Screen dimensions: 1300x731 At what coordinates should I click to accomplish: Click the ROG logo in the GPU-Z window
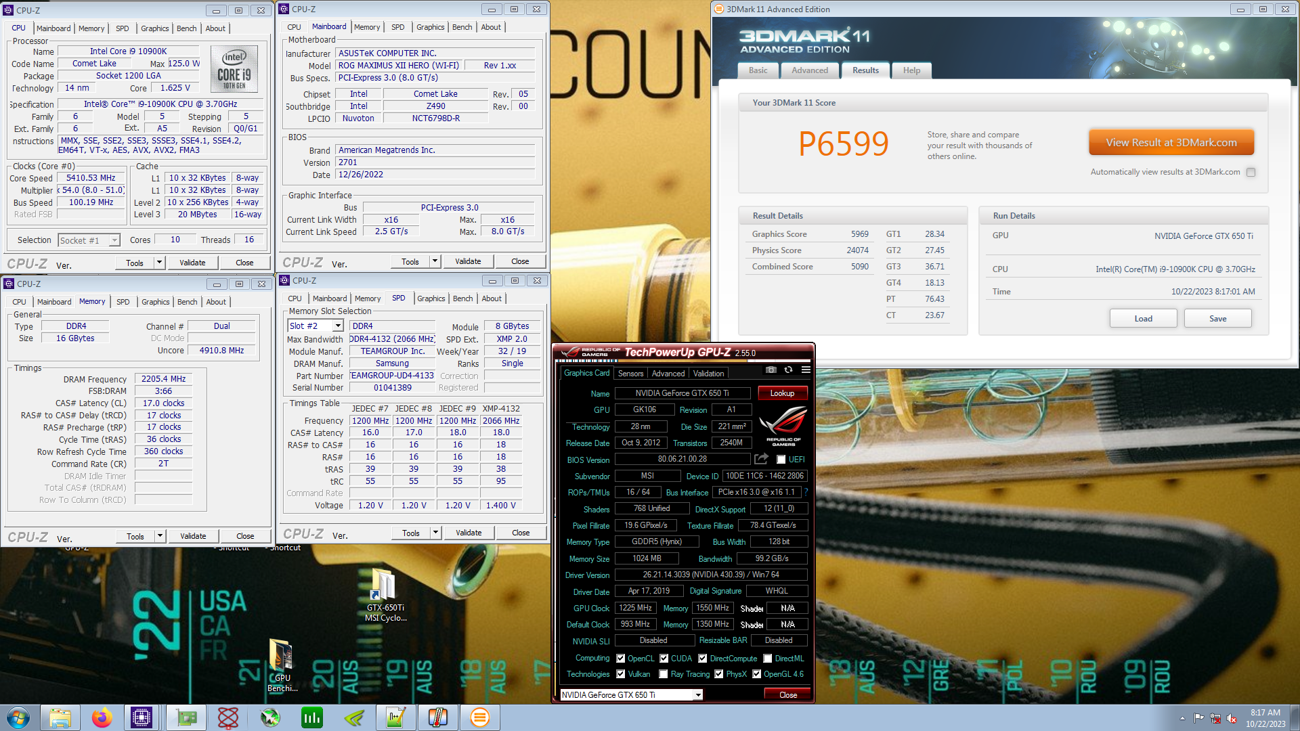[783, 426]
